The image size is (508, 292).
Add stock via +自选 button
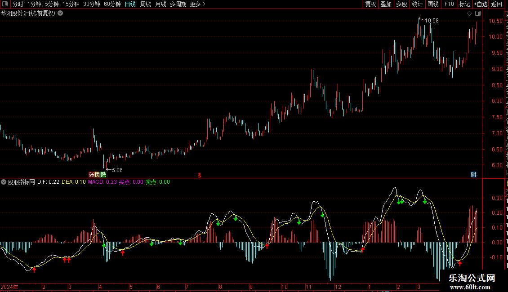[x=481, y=4]
